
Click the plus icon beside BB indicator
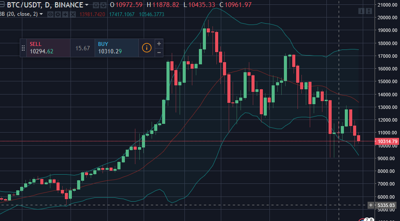coord(65,14)
